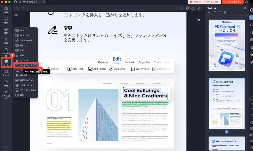Open the layers icon in right strip
The height and width of the screenshot is (151, 253).
(251, 62)
